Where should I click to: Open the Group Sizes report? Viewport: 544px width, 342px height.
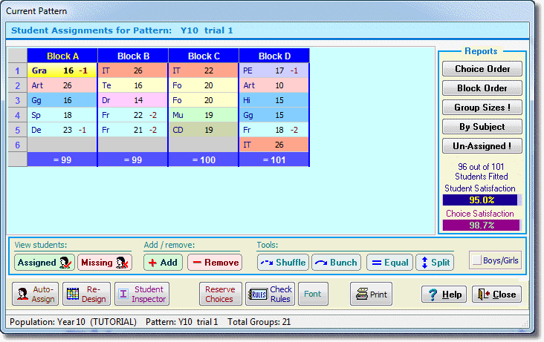482,108
